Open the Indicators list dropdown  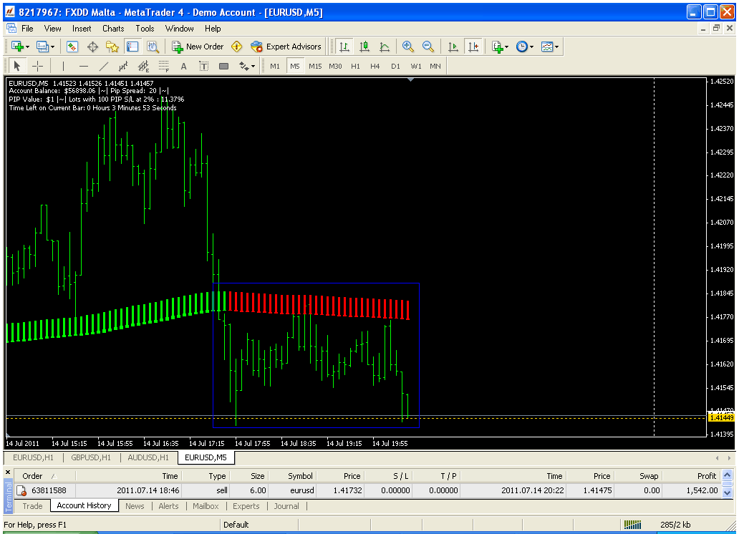tap(500, 47)
